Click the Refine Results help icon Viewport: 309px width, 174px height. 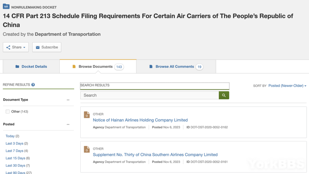tap(33, 85)
